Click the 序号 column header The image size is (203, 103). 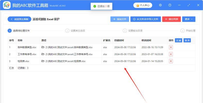pos(11,40)
